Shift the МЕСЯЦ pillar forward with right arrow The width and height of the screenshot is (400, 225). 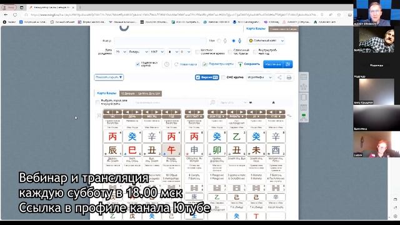click(x=157, y=112)
